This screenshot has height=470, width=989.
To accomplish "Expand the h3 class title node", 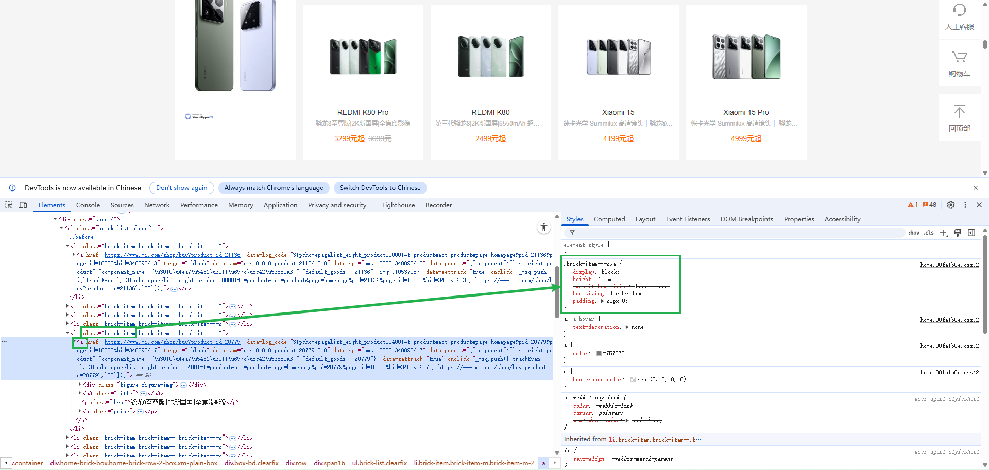I will click(80, 393).
